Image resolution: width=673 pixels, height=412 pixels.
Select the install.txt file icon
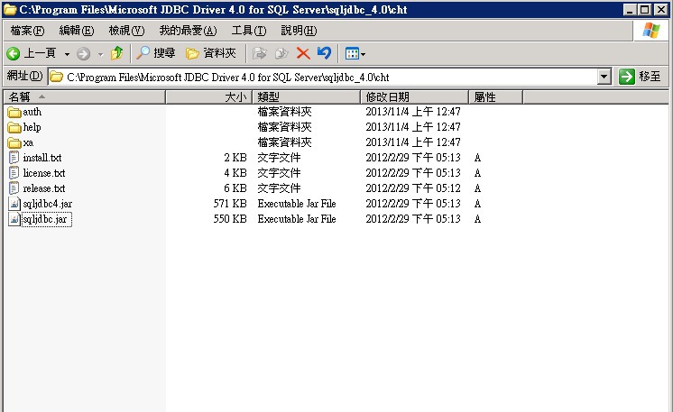click(14, 158)
